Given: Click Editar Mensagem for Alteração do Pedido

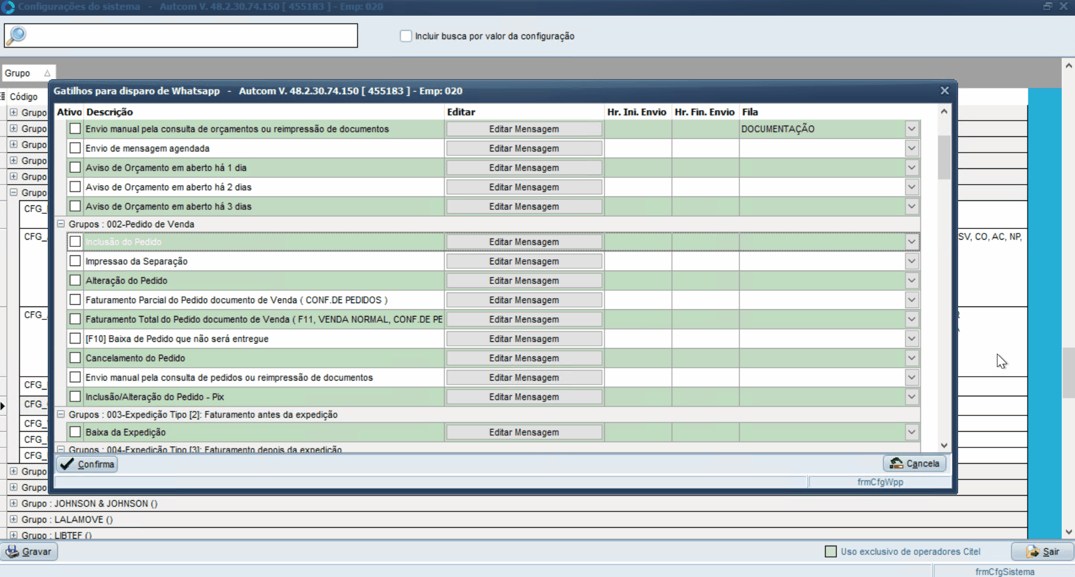Looking at the screenshot, I should [x=524, y=281].
